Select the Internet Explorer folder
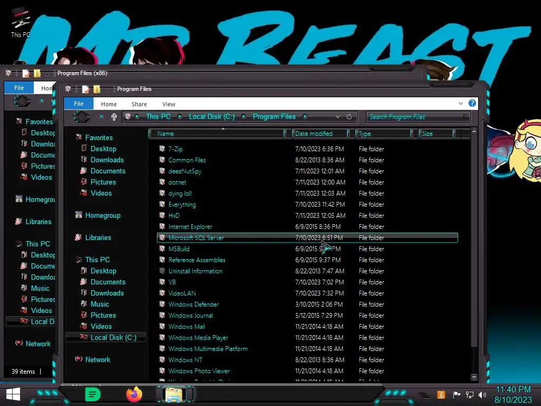 (x=190, y=227)
